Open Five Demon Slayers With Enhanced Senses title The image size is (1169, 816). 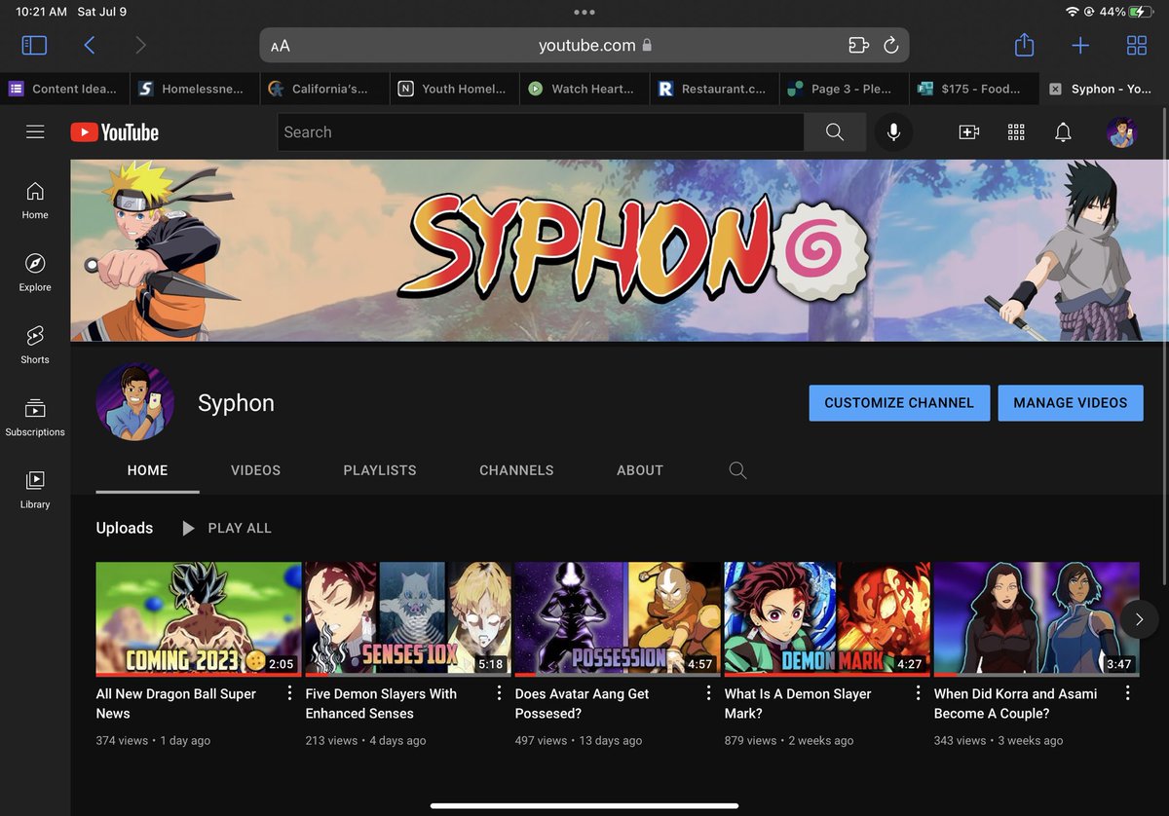[x=381, y=703]
